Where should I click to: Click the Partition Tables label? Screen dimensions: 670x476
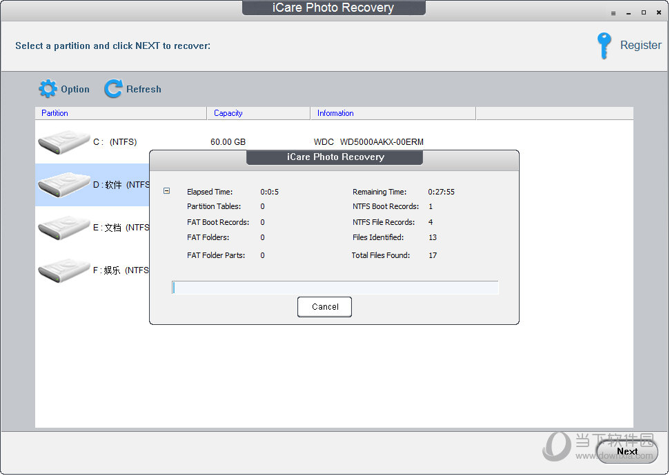pyautogui.click(x=214, y=206)
